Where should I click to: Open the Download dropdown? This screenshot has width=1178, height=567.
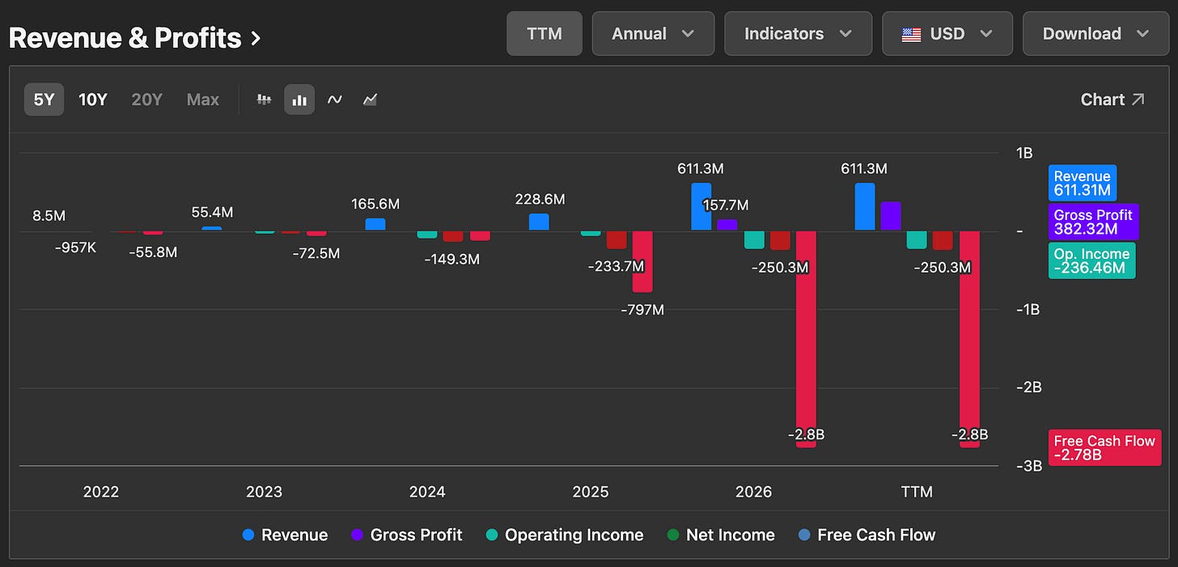click(x=1095, y=34)
